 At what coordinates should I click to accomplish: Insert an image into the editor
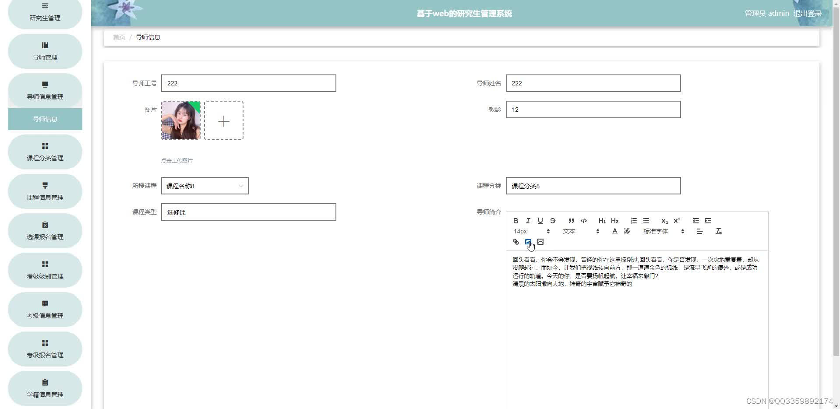(x=528, y=242)
